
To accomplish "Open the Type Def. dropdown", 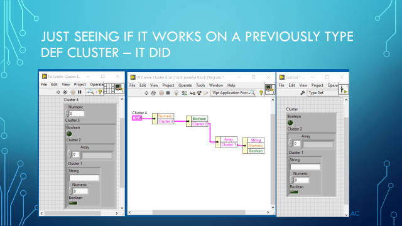I will pos(322,93).
